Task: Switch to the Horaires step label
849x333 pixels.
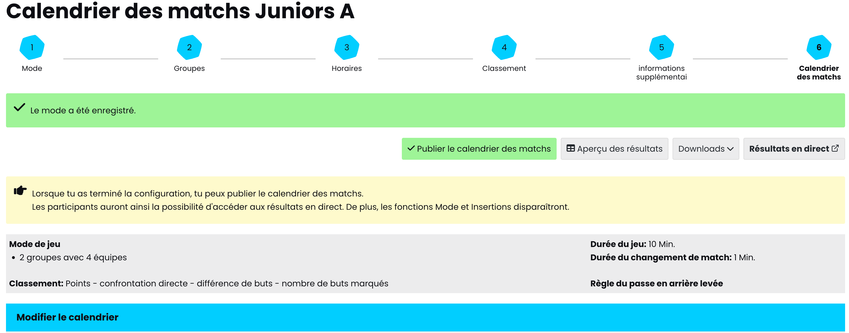Action: coord(346,69)
